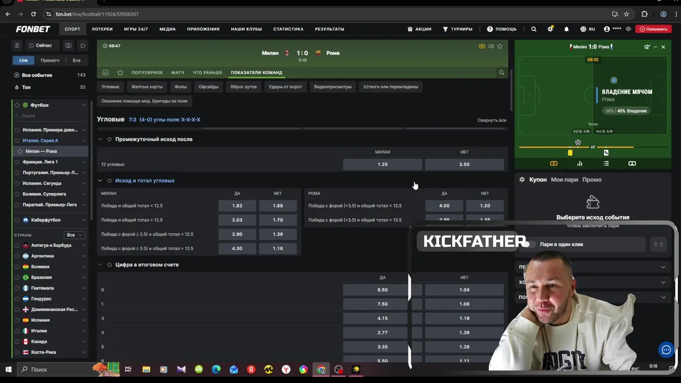The image size is (681, 383).
Task: Toggle the sound icon in match header
Action: pos(491,46)
